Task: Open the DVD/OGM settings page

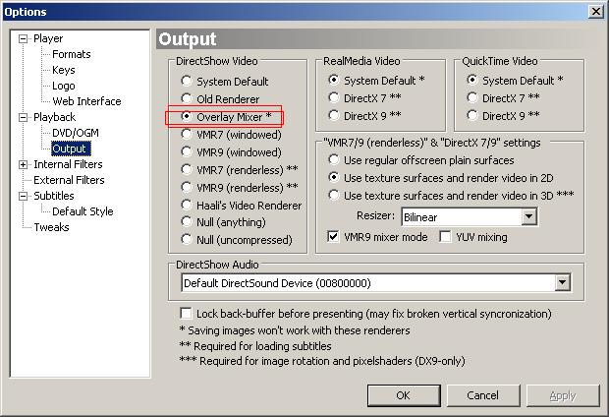Action: pos(76,133)
